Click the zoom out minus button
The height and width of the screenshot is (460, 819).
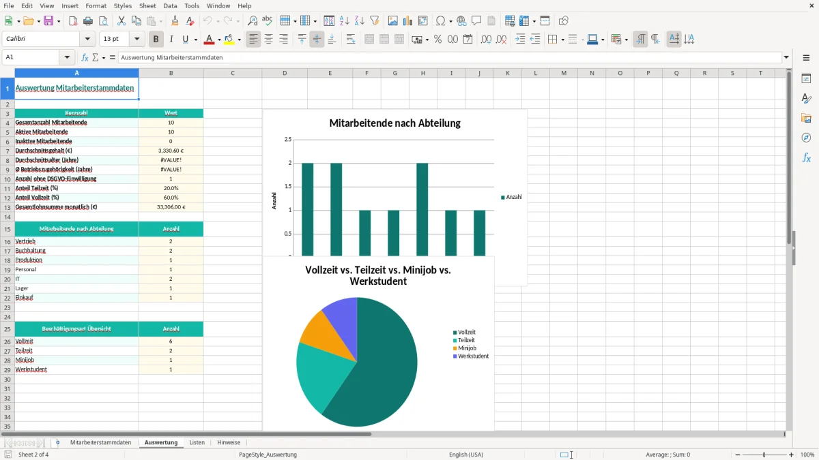[x=736, y=455]
